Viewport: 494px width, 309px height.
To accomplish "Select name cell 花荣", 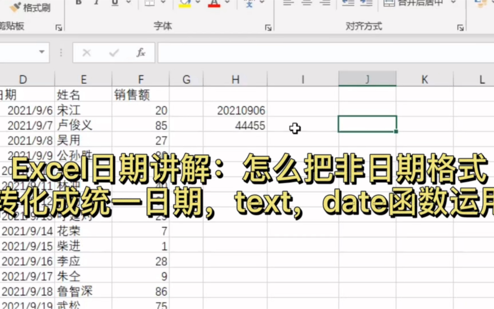I will click(84, 231).
